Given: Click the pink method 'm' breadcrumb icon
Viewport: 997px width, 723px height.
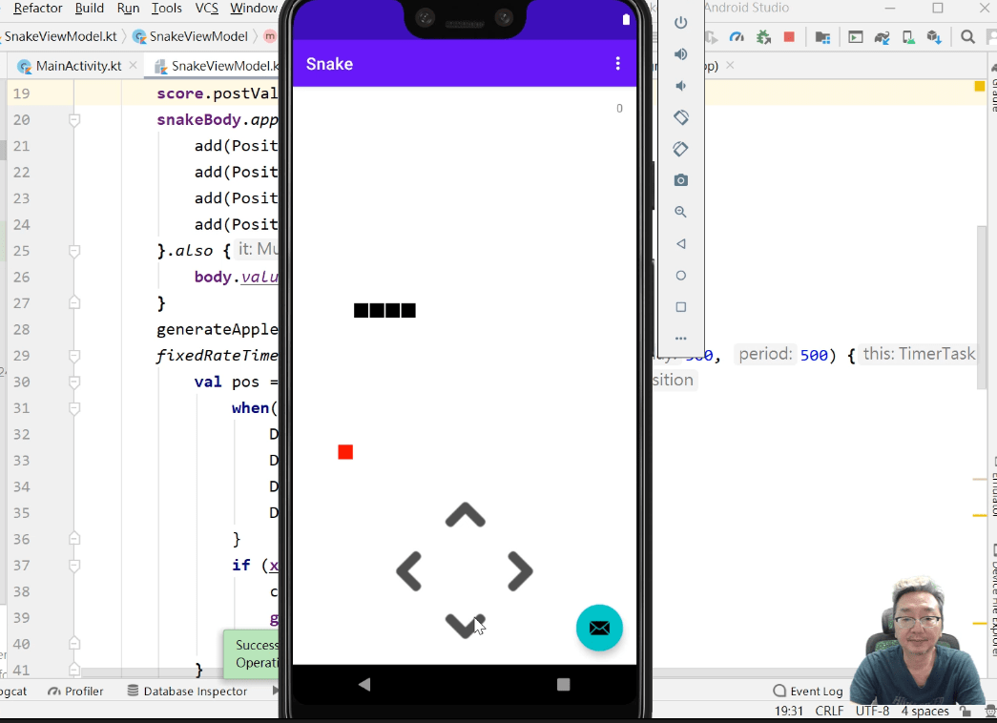Looking at the screenshot, I should click(x=270, y=36).
